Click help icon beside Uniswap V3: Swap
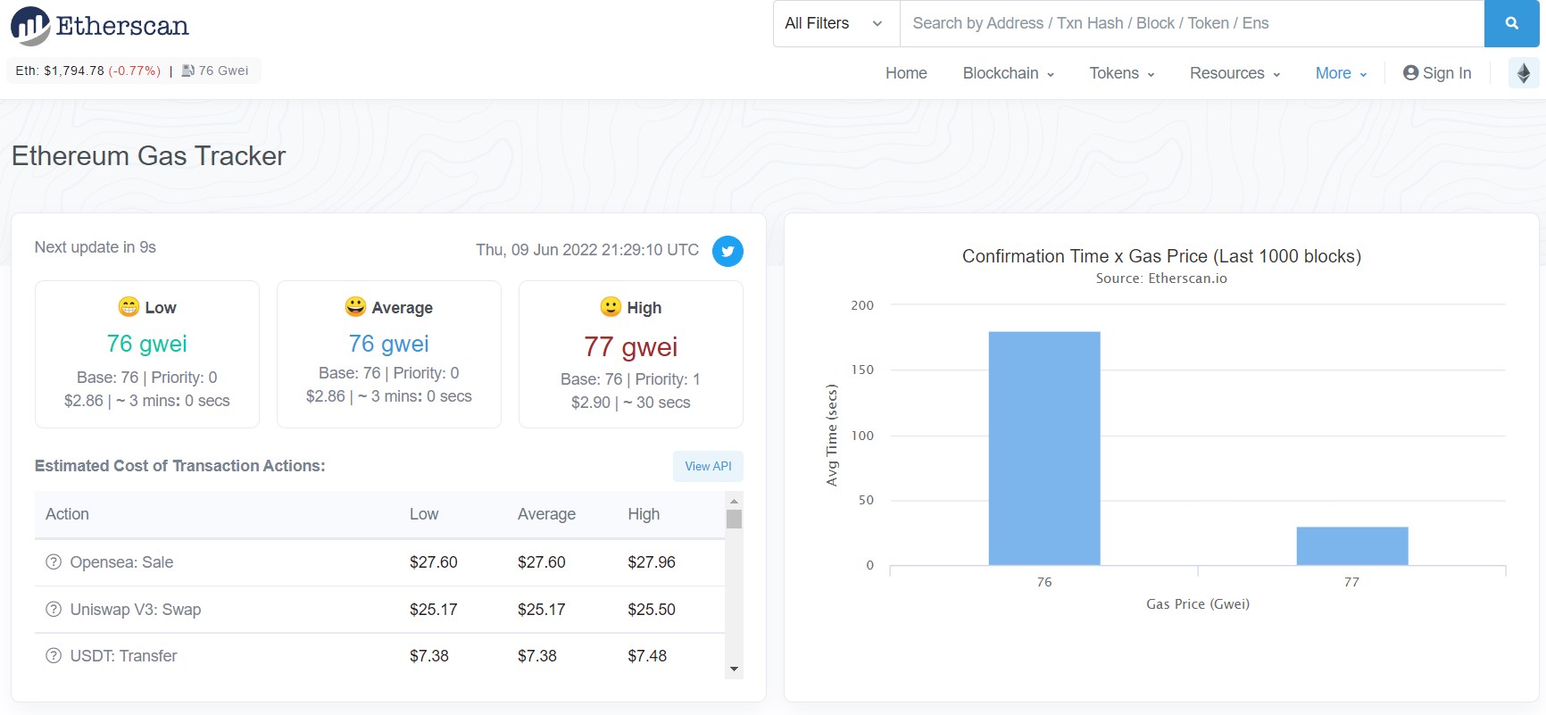Viewport: 1546px width, 715px height. 54,610
